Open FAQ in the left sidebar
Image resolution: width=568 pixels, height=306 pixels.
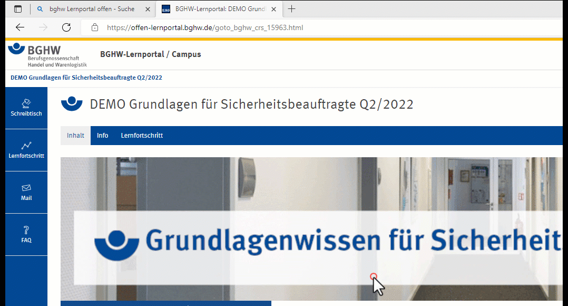(x=26, y=235)
